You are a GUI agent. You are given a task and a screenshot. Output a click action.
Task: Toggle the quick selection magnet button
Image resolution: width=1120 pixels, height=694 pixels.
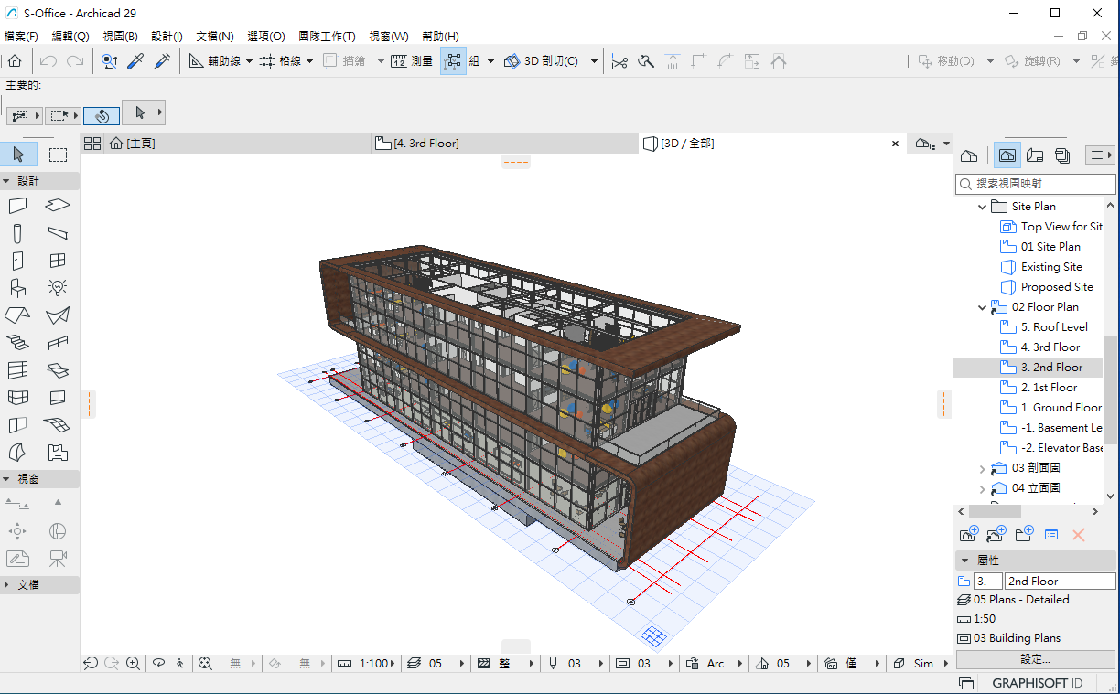pos(102,115)
